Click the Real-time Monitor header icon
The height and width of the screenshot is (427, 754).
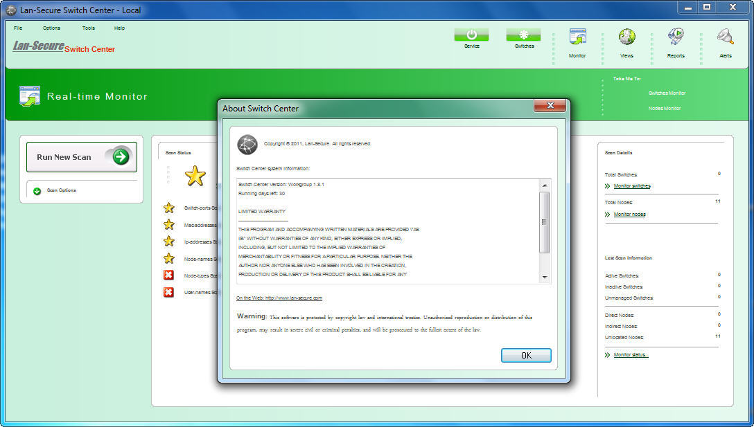pos(30,96)
